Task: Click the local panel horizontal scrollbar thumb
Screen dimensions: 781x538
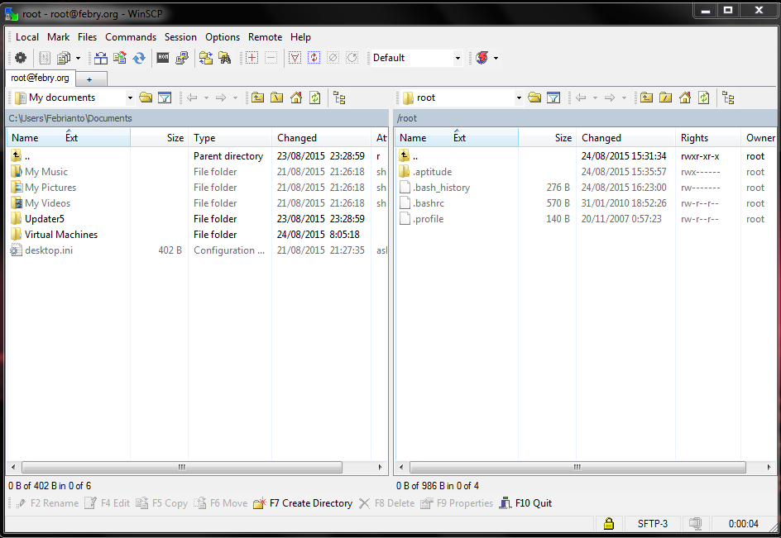Action: [x=182, y=467]
